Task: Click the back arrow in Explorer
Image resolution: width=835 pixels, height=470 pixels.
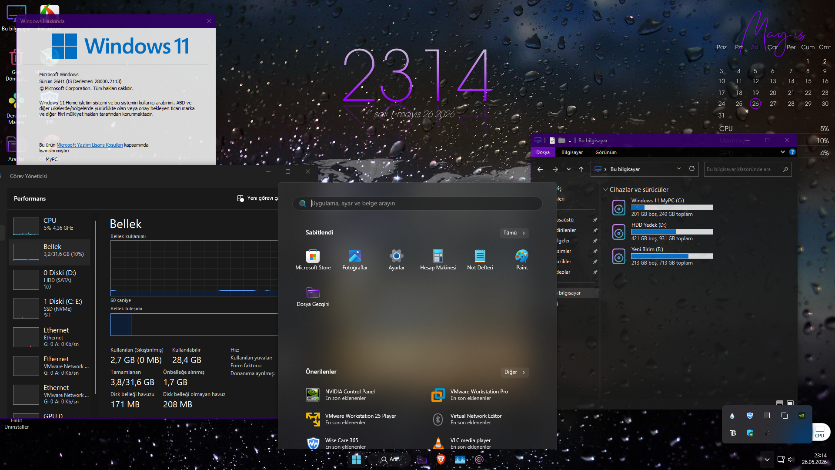Action: coord(540,169)
